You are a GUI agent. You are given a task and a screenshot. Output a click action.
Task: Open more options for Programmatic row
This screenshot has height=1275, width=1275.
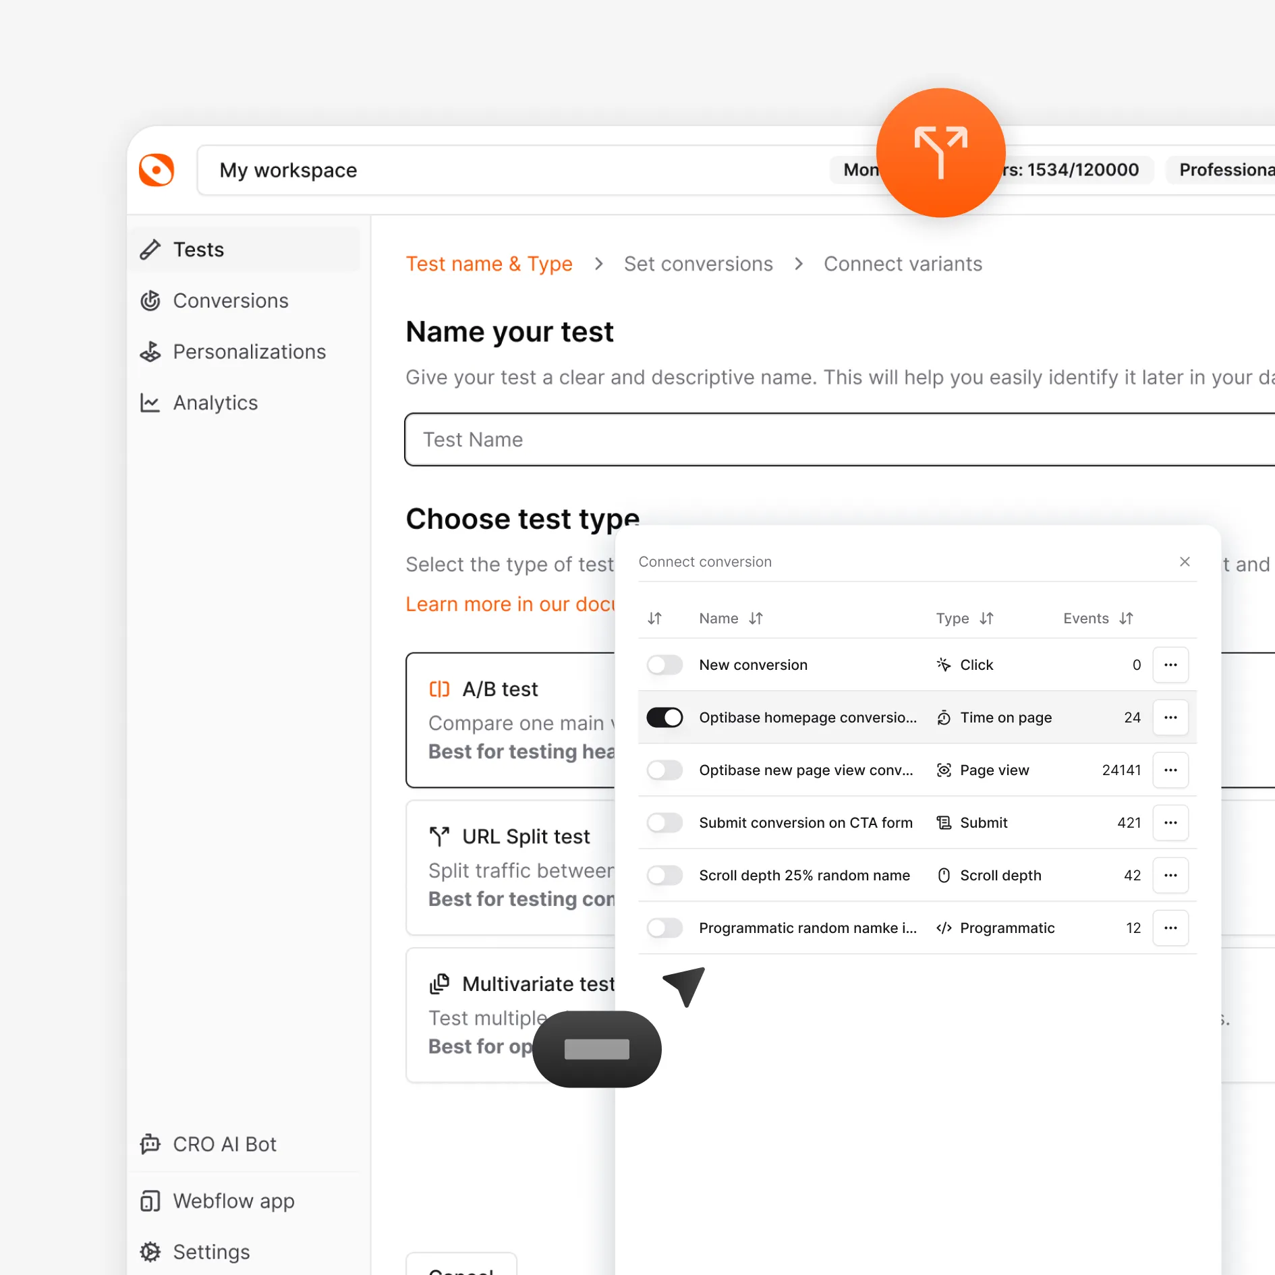(1170, 928)
